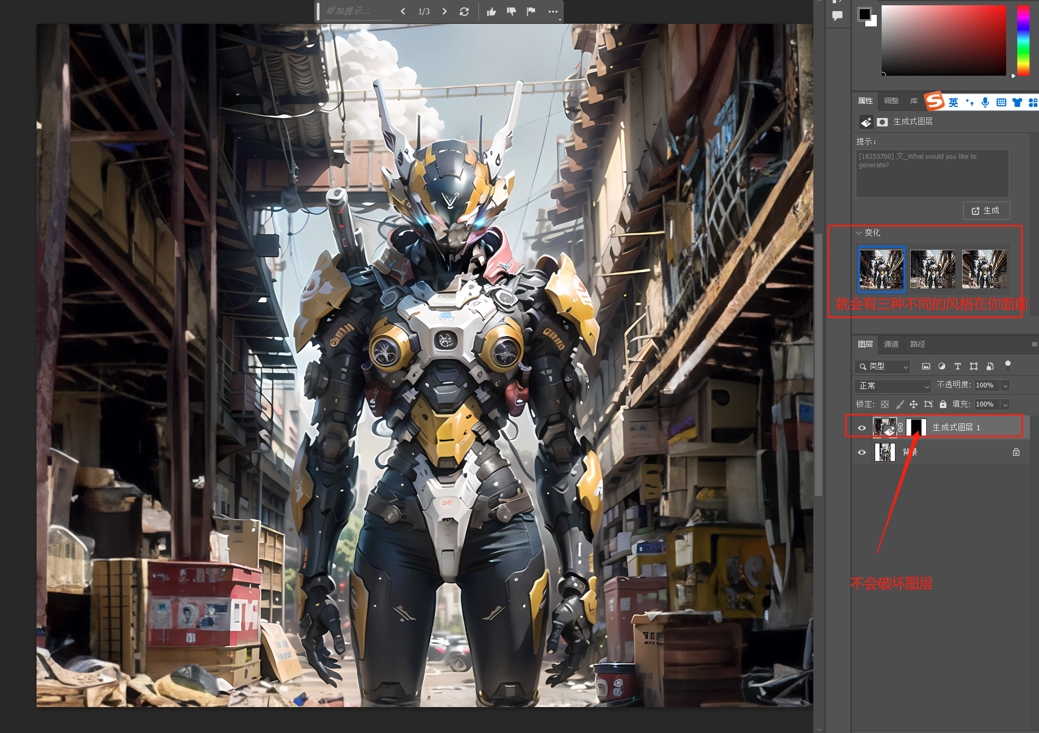The width and height of the screenshot is (1039, 733).
Task: Click the lock icon on background layer
Action: click(1016, 452)
